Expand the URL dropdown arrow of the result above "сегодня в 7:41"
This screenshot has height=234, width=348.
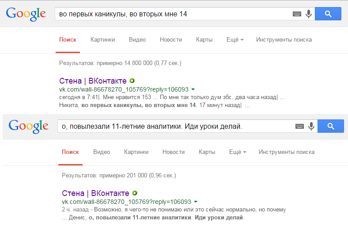click(x=193, y=89)
